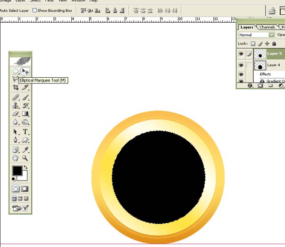Align right edges in options bar

click(x=122, y=11)
